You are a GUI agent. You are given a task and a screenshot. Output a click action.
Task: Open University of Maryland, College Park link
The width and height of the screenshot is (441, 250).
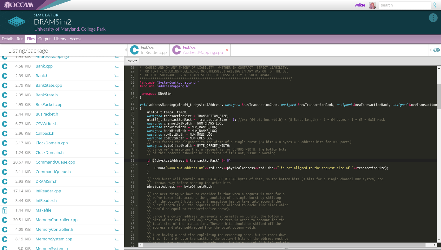coord(70,29)
